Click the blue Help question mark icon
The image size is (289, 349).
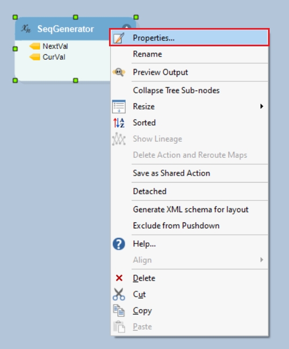pyautogui.click(x=119, y=244)
